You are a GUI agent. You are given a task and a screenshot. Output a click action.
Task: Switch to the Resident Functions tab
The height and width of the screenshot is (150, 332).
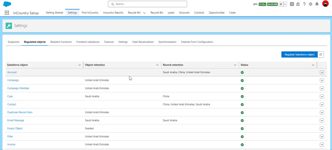[x=61, y=42]
